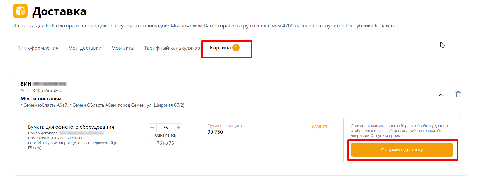
Task: Decrease quantity with the minus button
Action: click(x=152, y=127)
